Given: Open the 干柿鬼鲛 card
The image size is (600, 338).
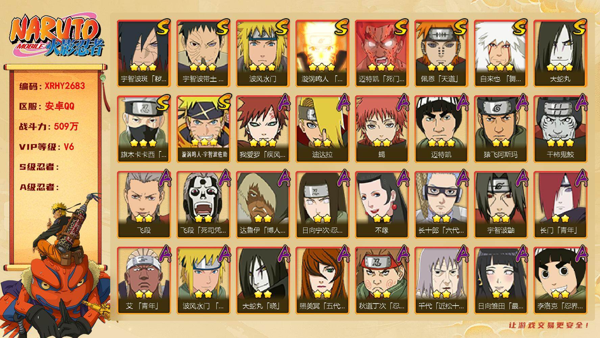Looking at the screenshot, I should tap(560, 129).
